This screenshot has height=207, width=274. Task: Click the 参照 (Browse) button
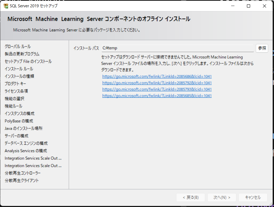pyautogui.click(x=262, y=48)
